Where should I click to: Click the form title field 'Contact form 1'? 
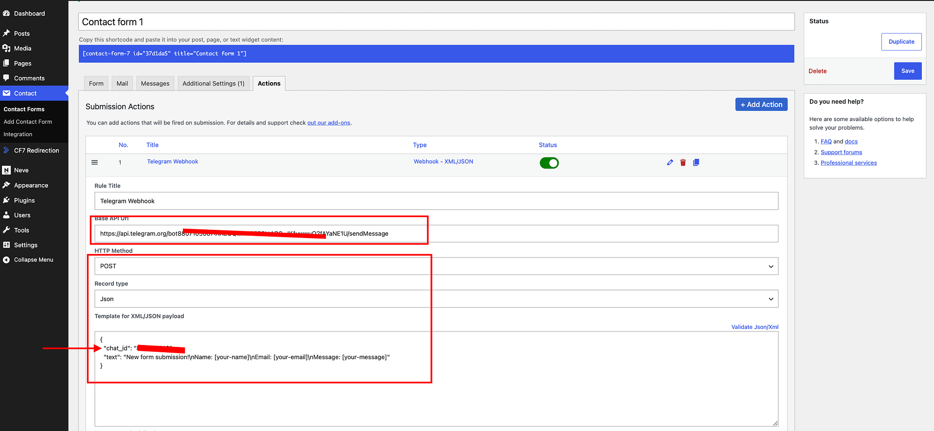[x=436, y=22]
